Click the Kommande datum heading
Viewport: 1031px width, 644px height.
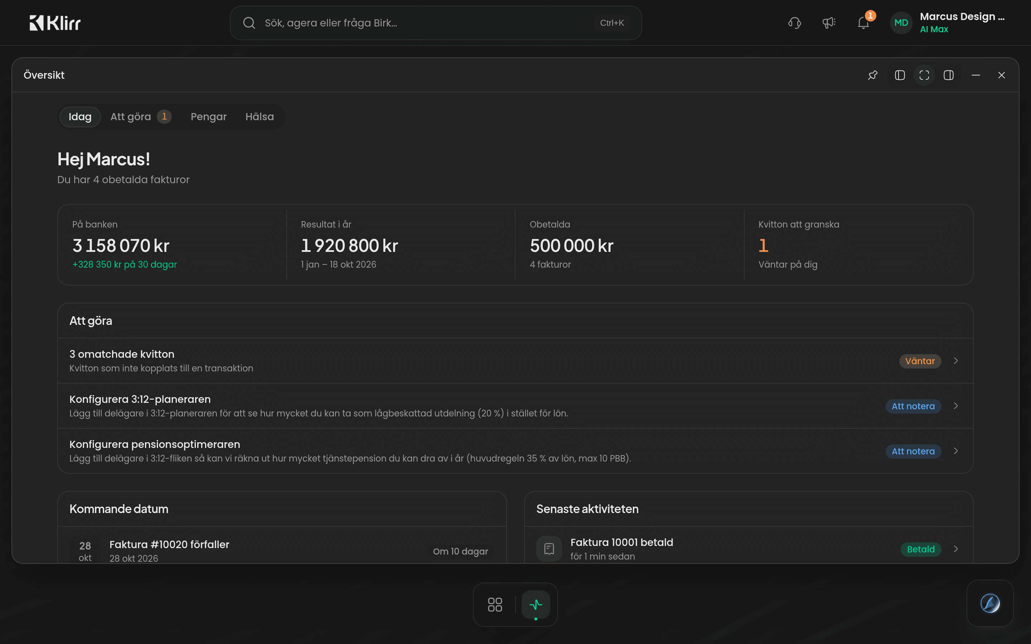(119, 509)
